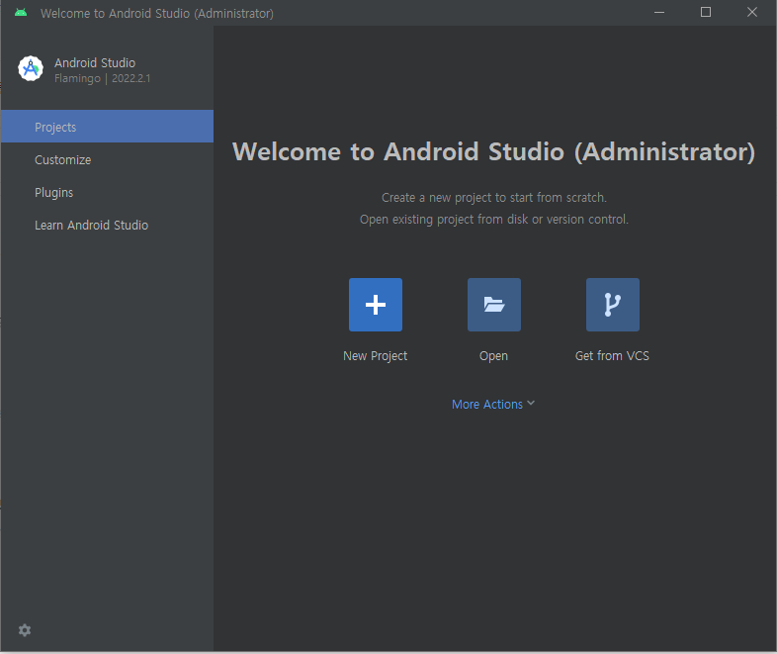This screenshot has width=777, height=654.
Task: Click the New Project plus icon
Action: (x=375, y=305)
